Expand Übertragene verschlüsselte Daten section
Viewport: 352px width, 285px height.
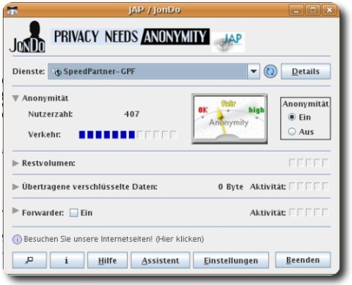pyautogui.click(x=15, y=187)
